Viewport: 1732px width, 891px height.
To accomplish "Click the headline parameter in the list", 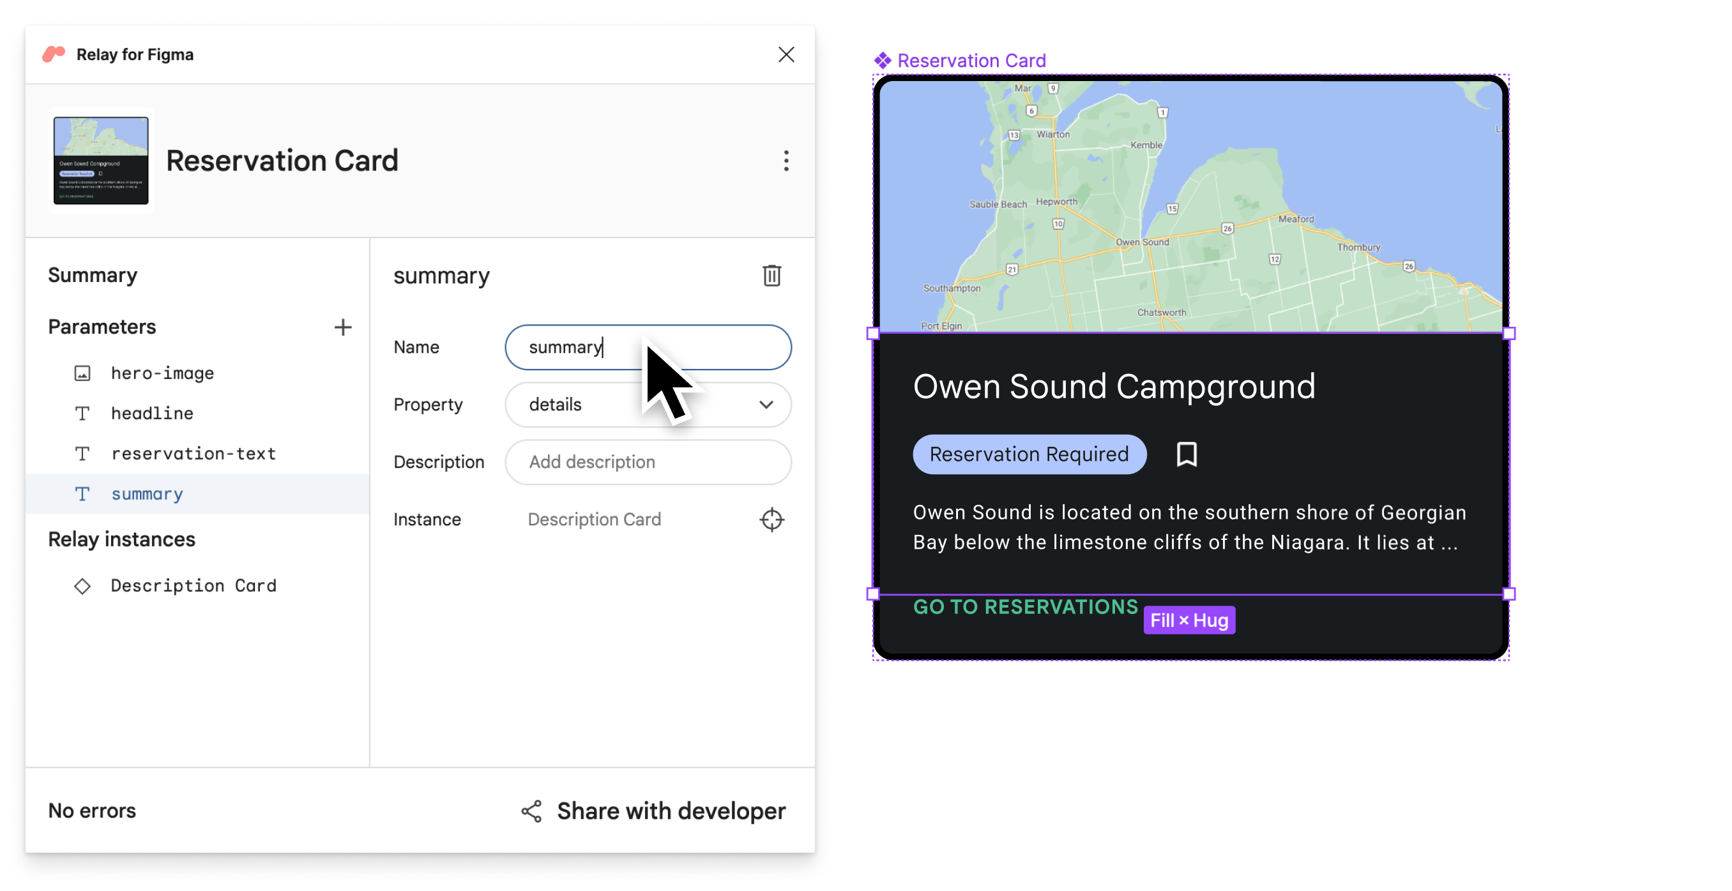I will click(x=152, y=412).
